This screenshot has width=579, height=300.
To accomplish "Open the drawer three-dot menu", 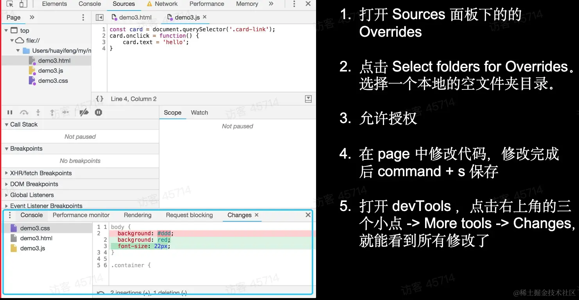I will (10, 215).
